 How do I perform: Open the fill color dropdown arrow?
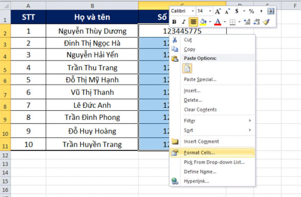click(210, 22)
